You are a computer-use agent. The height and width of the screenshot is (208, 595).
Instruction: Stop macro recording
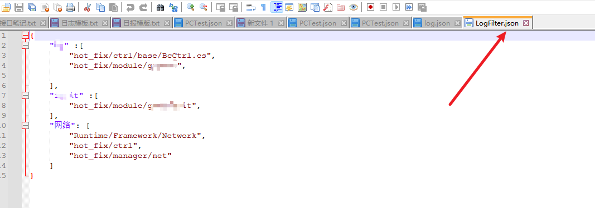384,7
